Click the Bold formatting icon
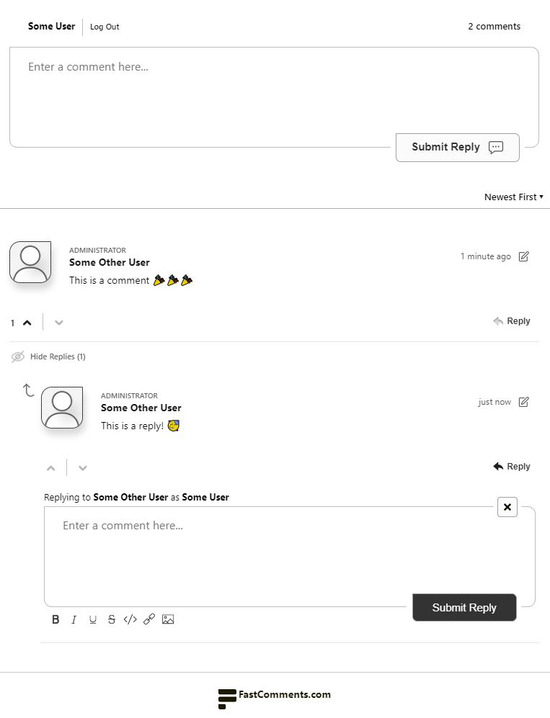Screen dimensions: 550x718 click(x=56, y=619)
